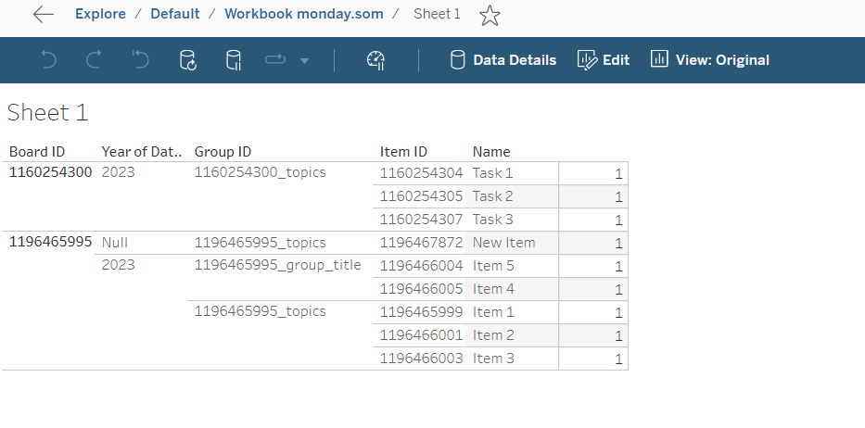Open Workbook monday.som breadcrumb link

302,14
